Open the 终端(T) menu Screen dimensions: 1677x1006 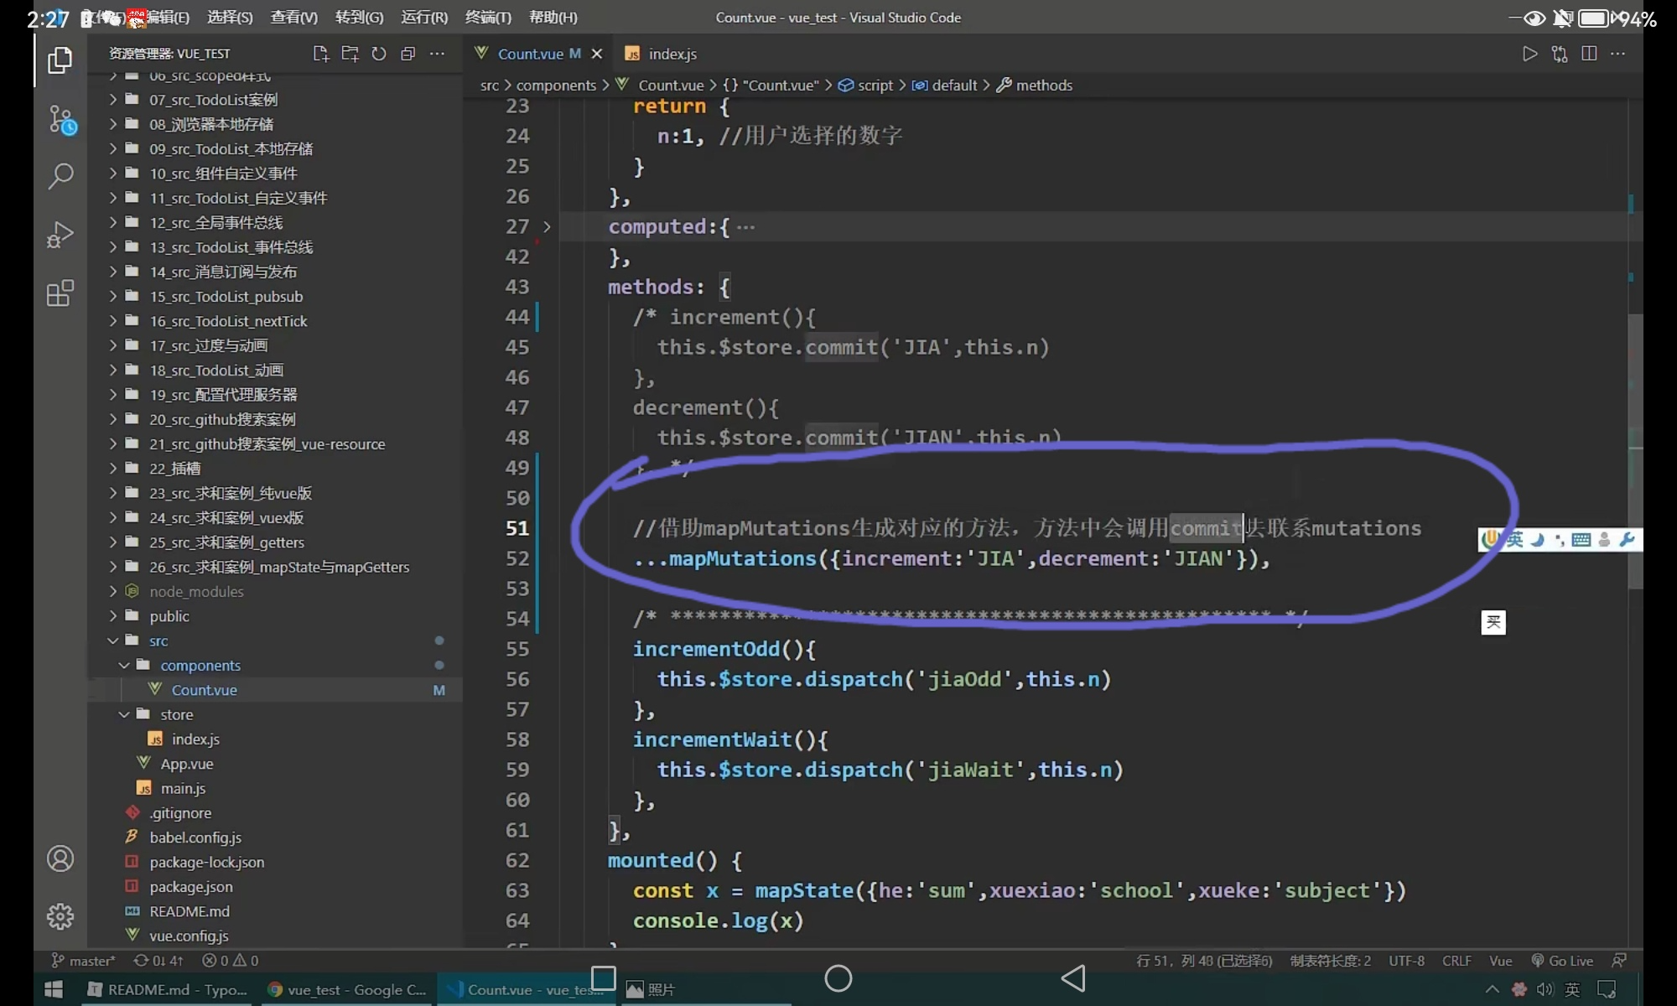[488, 17]
